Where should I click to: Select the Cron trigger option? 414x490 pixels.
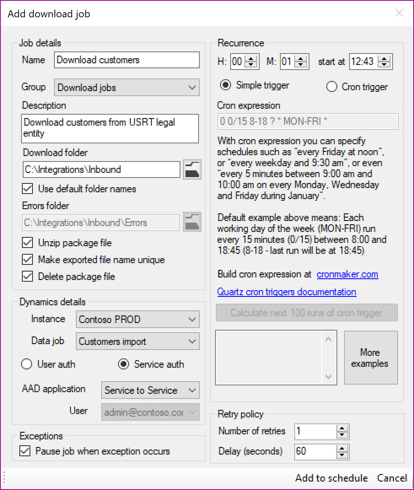332,87
